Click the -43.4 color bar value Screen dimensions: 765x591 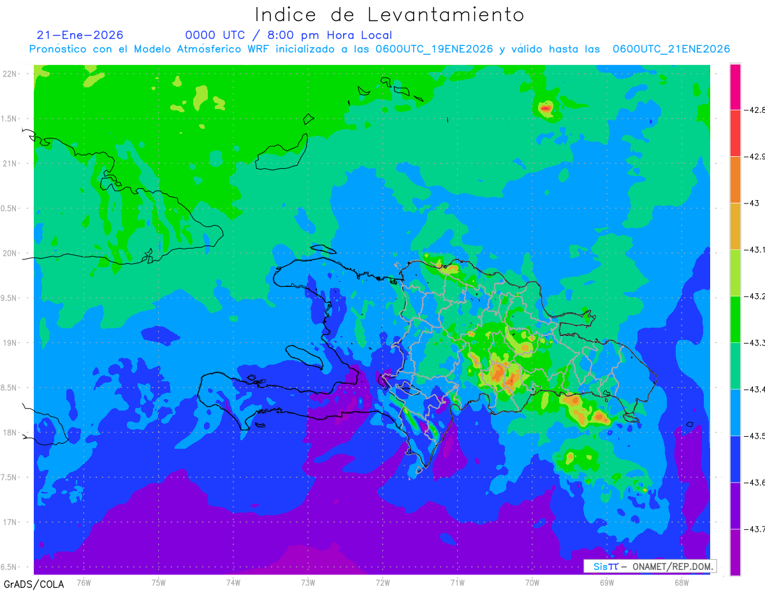754,390
